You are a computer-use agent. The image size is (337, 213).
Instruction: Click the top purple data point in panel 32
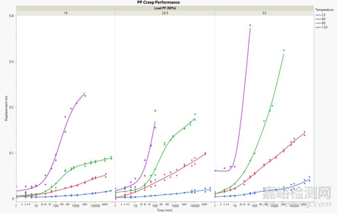(250, 25)
